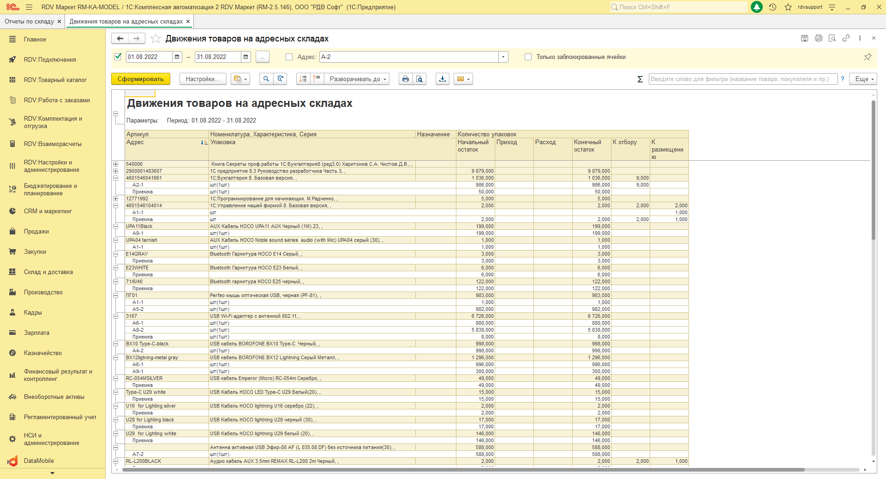
Task: Click the download/save report arrow icon
Action: click(443, 79)
